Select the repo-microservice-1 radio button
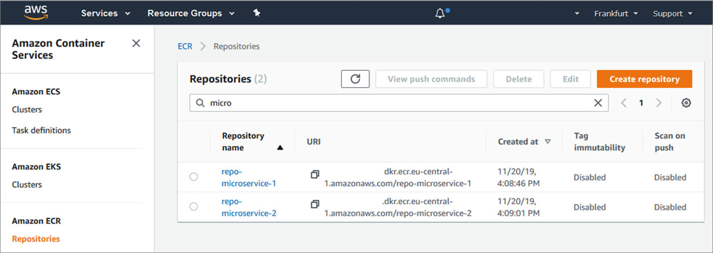 [x=194, y=177]
